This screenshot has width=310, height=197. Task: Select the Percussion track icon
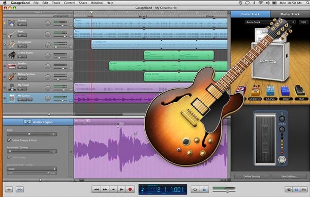pyautogui.click(x=12, y=45)
